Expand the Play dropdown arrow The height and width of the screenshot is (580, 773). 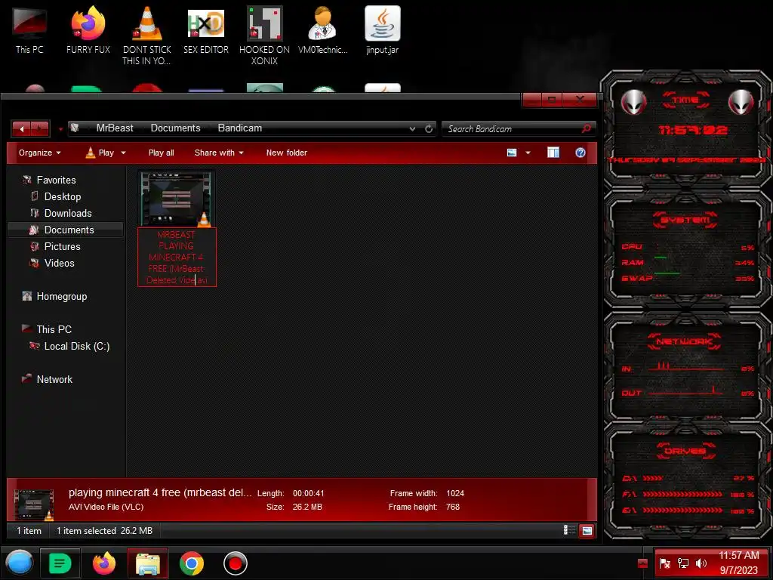123,153
